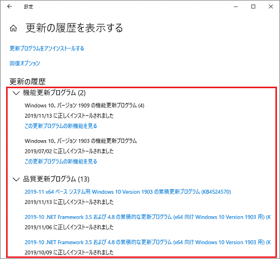Close the Settings window
The width and height of the screenshot is (280, 259).
(271, 7)
